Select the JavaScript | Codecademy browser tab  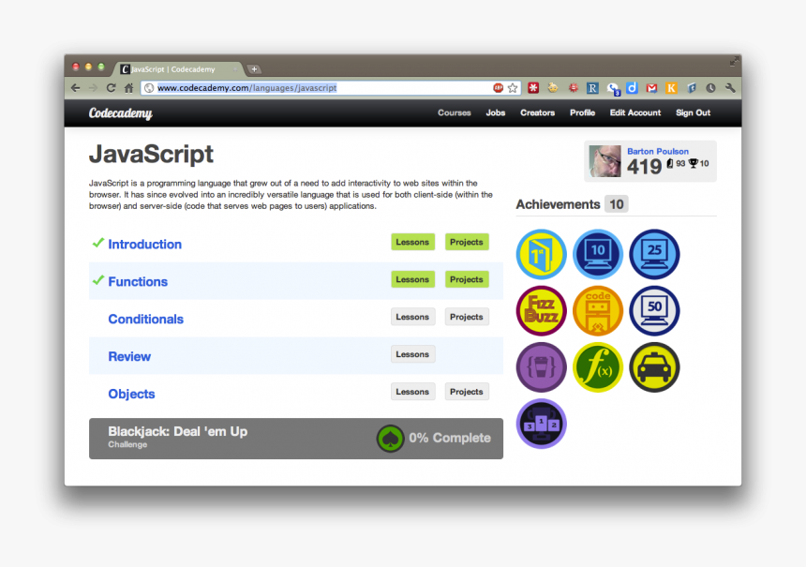(177, 68)
